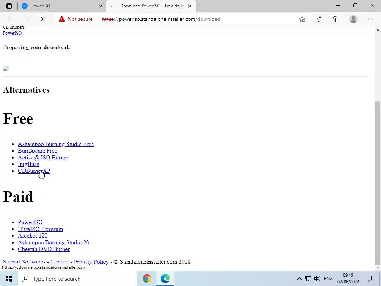This screenshot has width=381, height=286.
Task: Click the PowerISO breadcrumb link at top
Action: tap(12, 33)
